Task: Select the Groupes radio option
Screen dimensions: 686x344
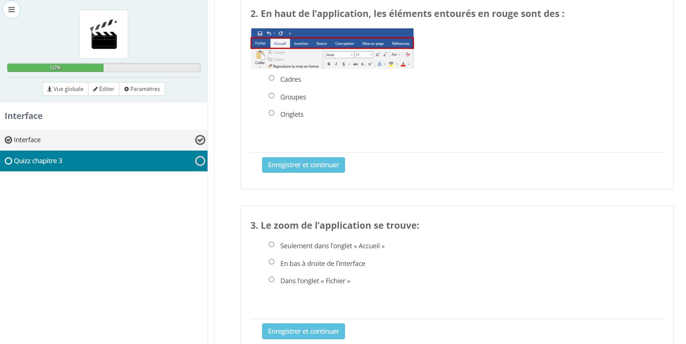Action: pyautogui.click(x=271, y=95)
